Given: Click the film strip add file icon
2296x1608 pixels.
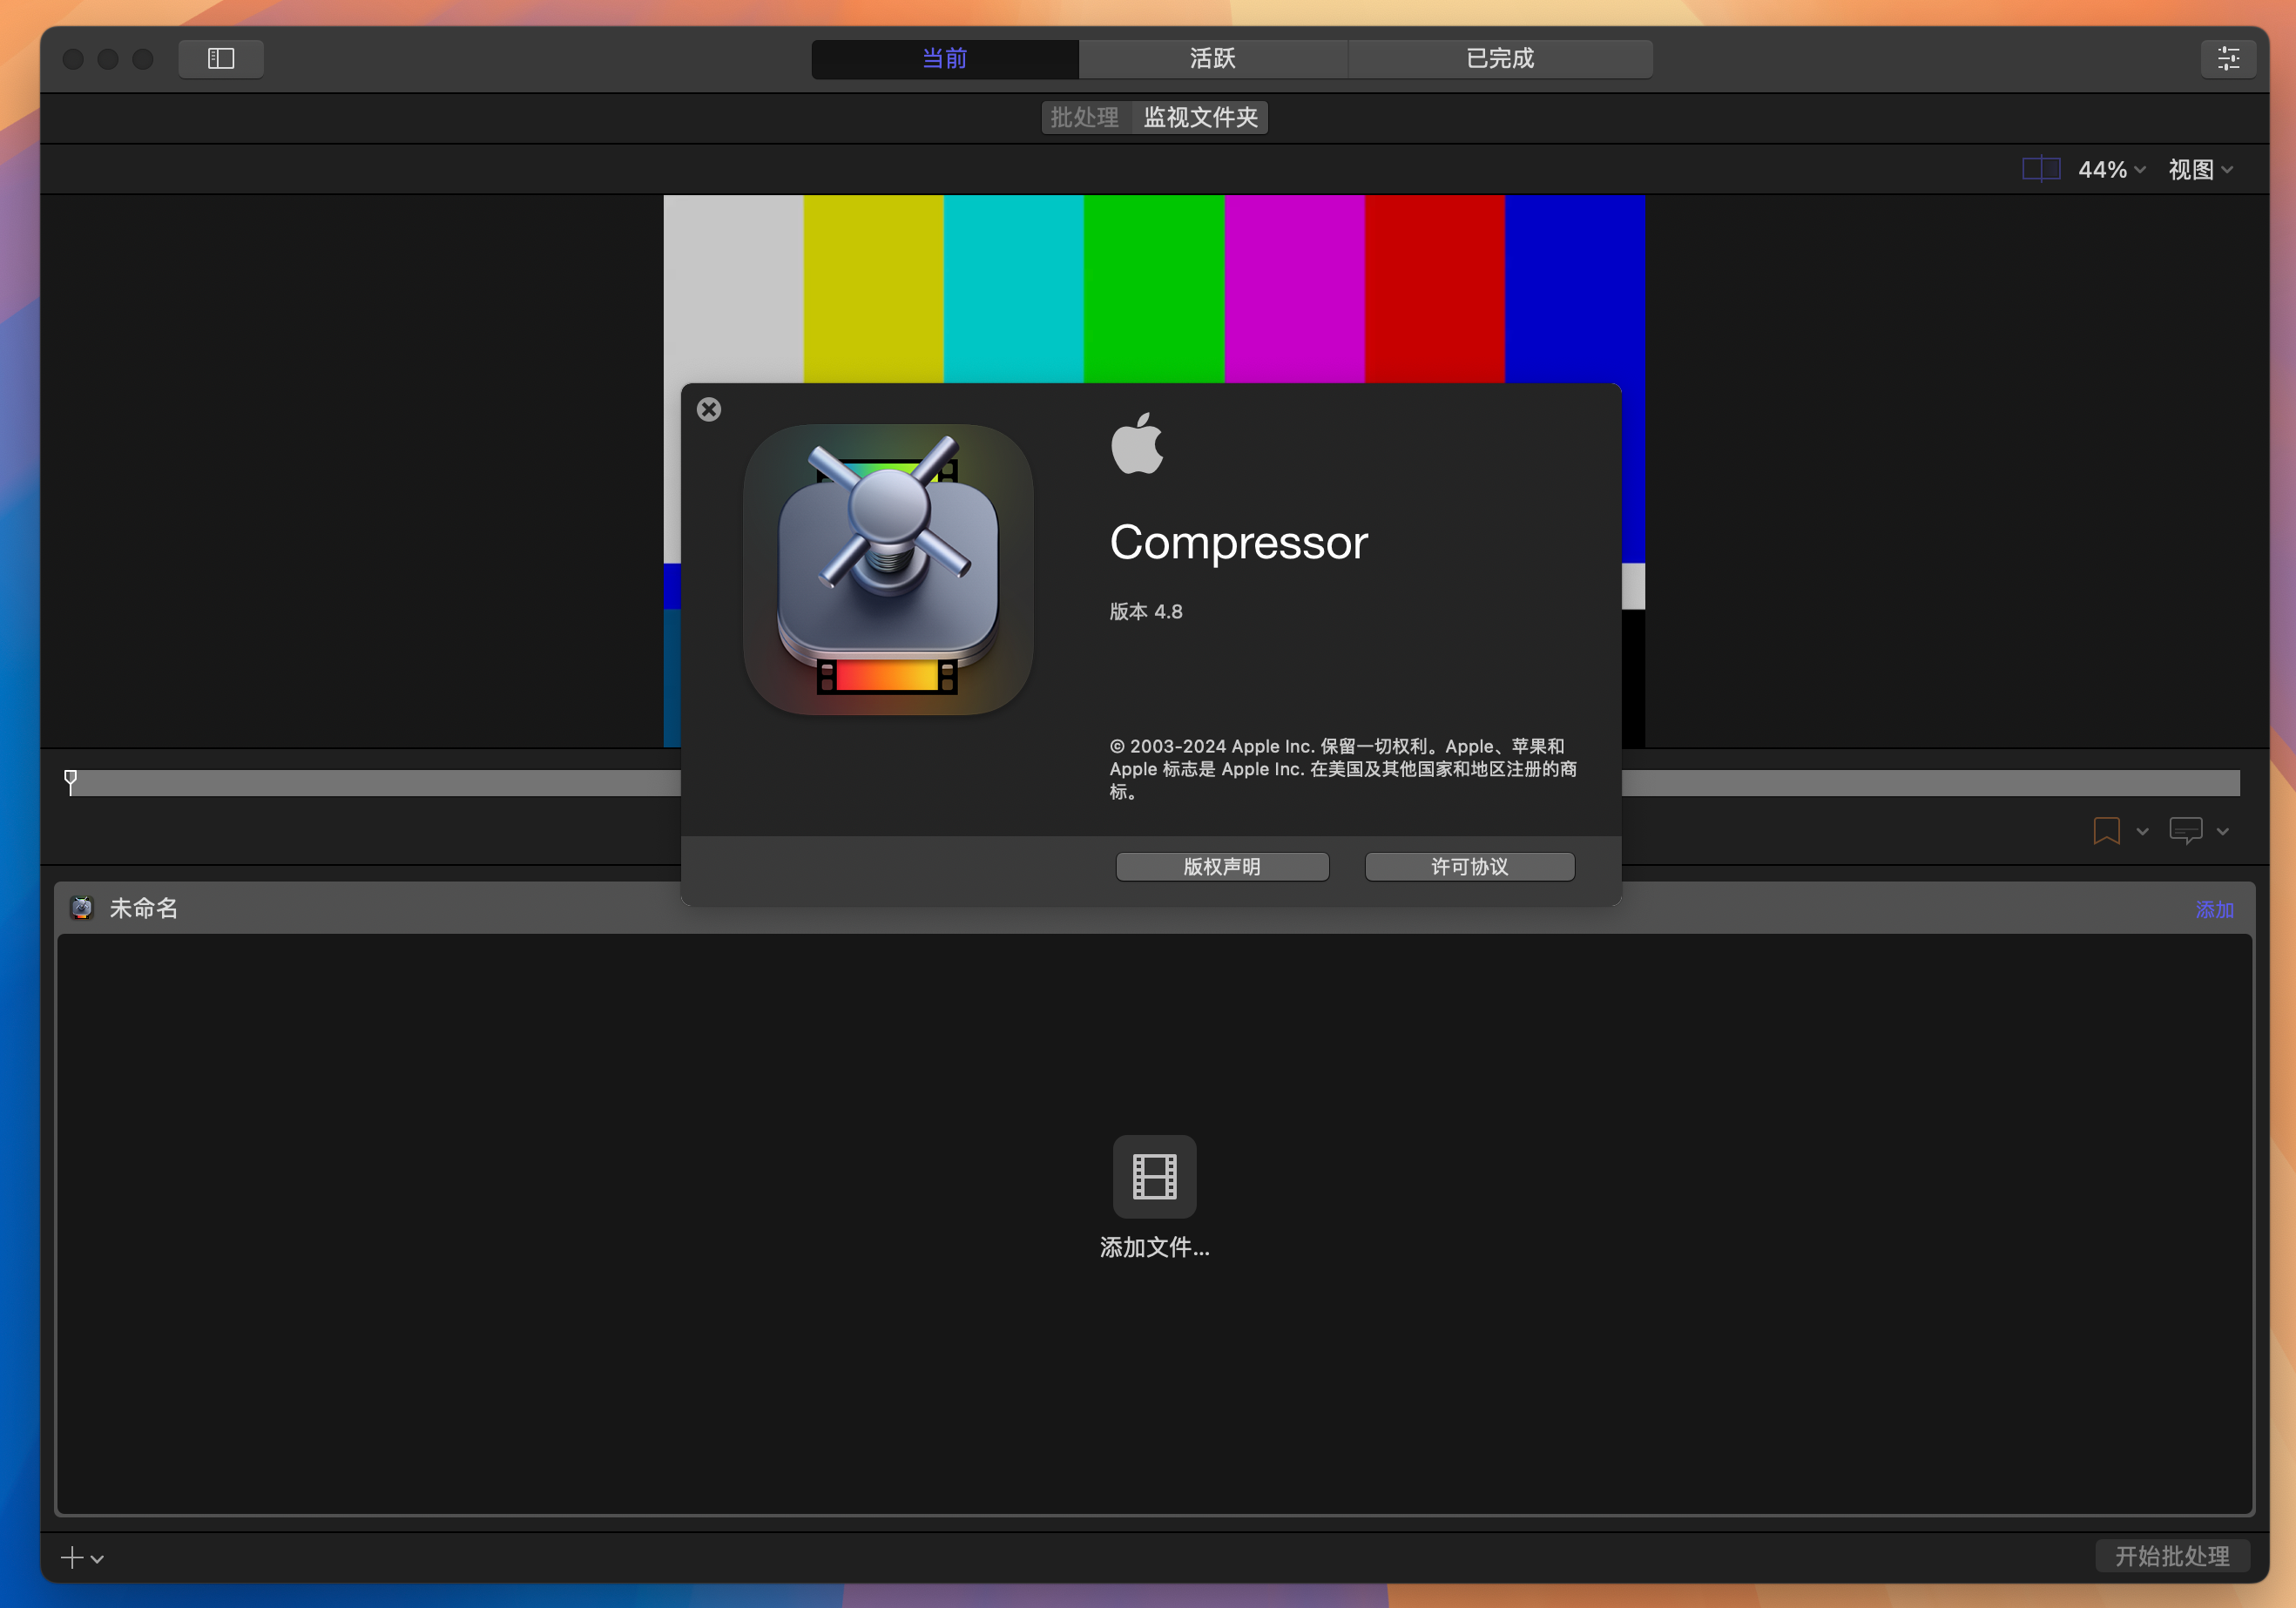Looking at the screenshot, I should click(1154, 1176).
